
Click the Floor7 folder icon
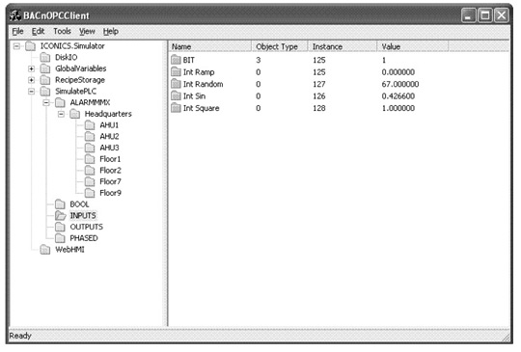pos(90,181)
